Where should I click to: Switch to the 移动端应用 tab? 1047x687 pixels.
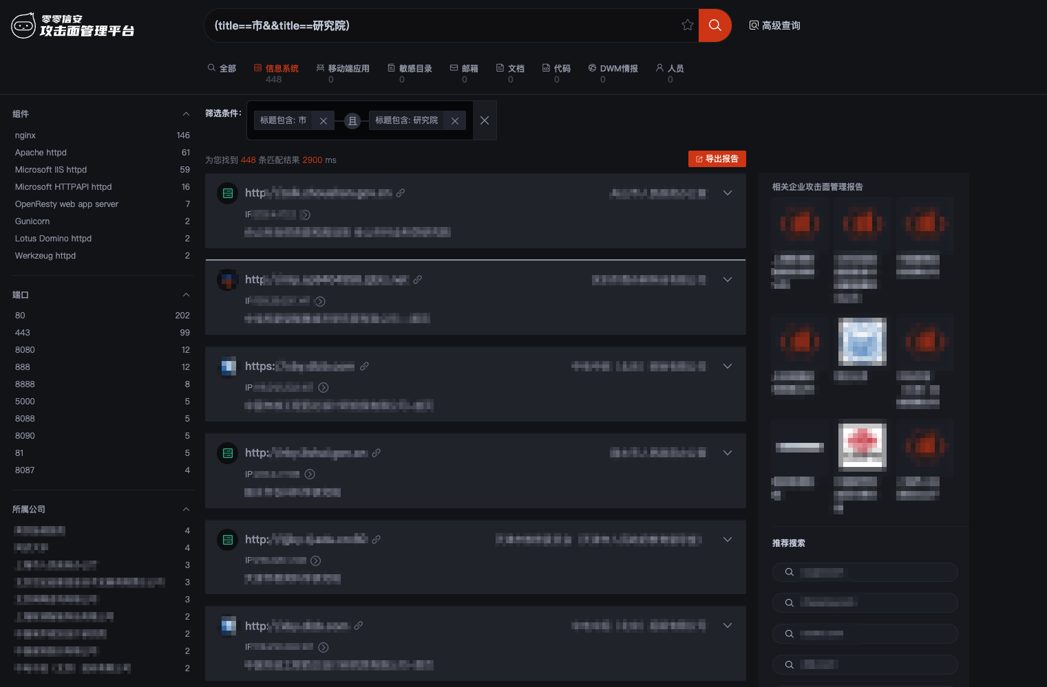[343, 69]
